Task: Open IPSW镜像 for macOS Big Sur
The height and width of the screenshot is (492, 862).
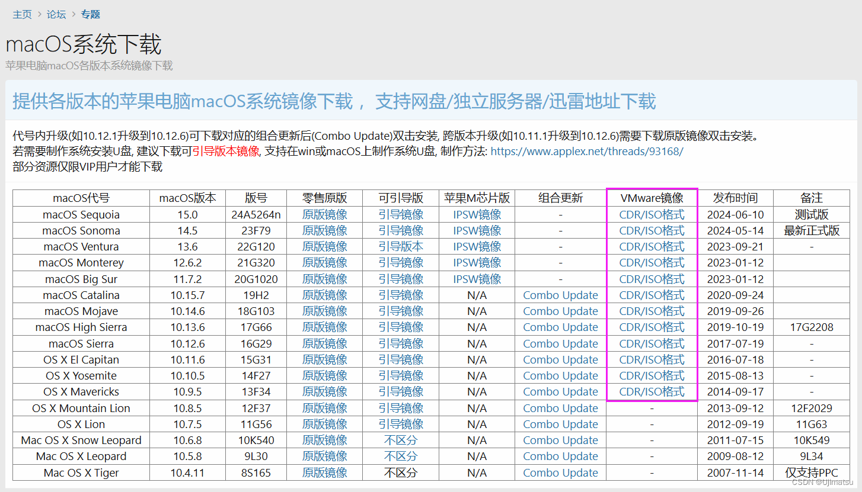Action: [x=477, y=279]
